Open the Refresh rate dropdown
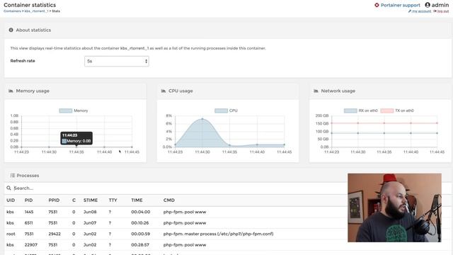Image resolution: width=453 pixels, height=255 pixels. pyautogui.click(x=117, y=61)
